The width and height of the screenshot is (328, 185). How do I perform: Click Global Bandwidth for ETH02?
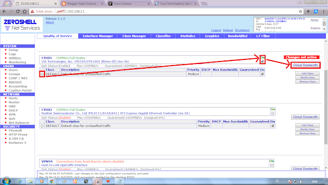pyautogui.click(x=305, y=117)
